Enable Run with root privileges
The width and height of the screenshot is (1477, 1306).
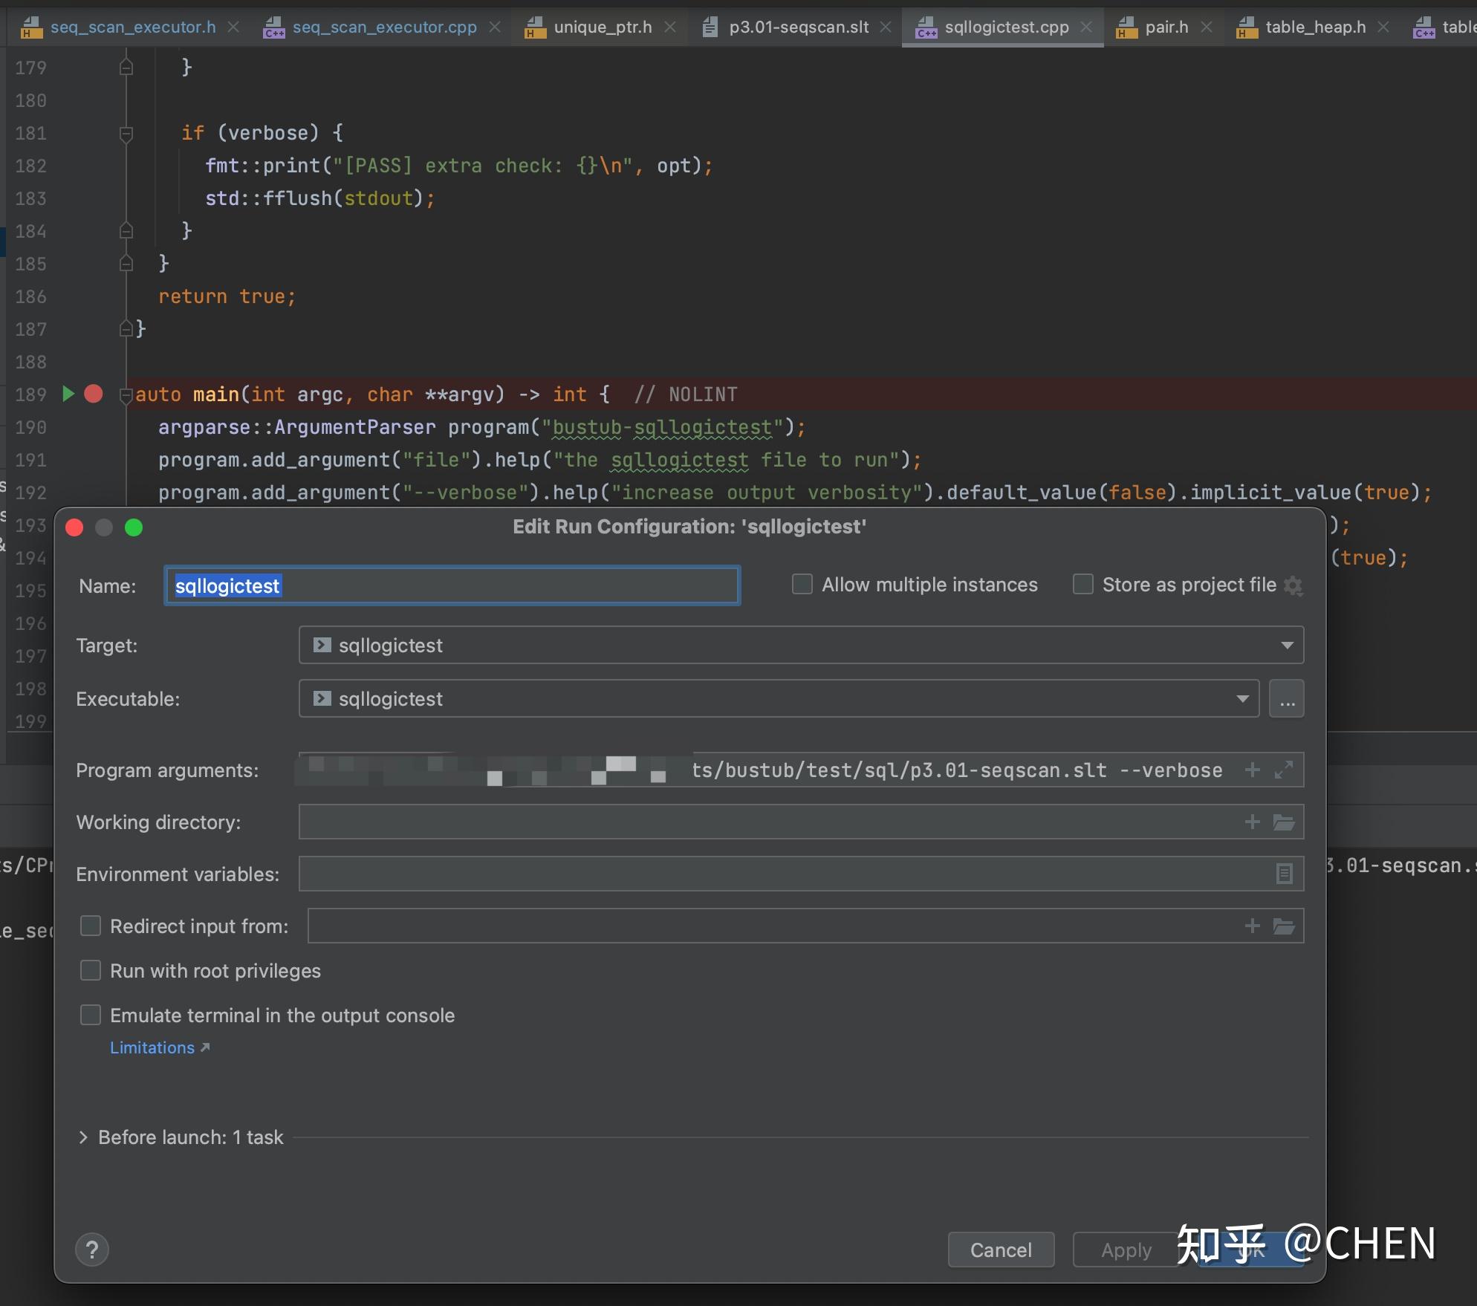91,970
